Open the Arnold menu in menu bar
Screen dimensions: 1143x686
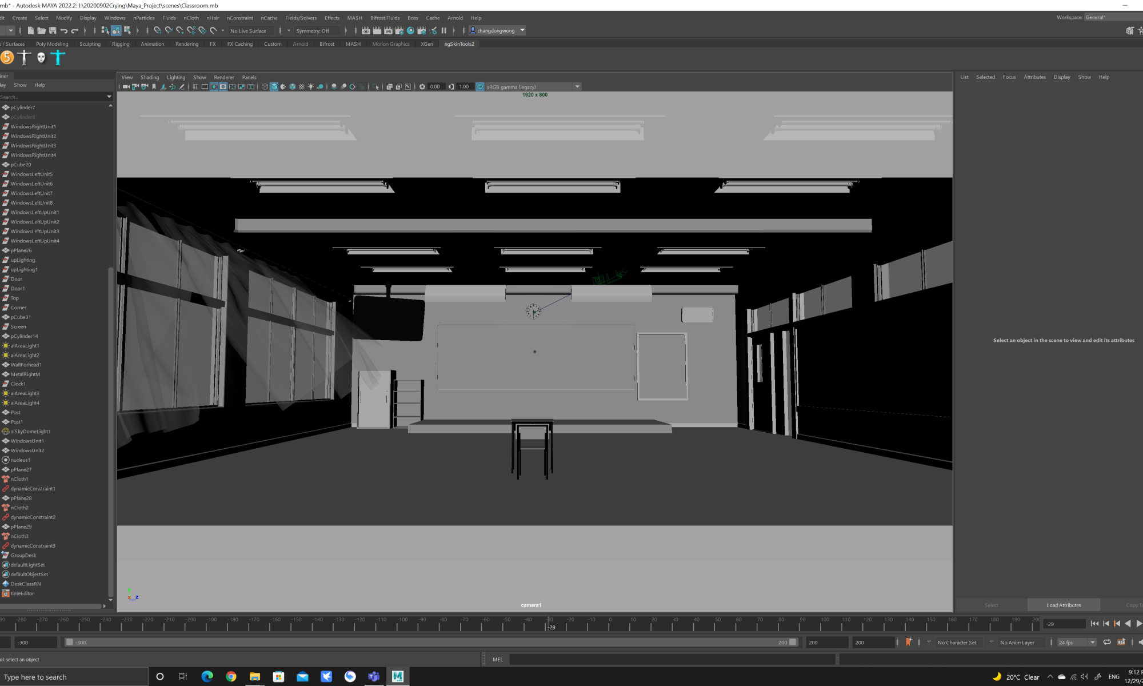[455, 18]
